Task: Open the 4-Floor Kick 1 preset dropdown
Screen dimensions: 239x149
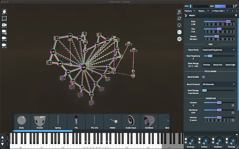Action: pyautogui.click(x=220, y=11)
